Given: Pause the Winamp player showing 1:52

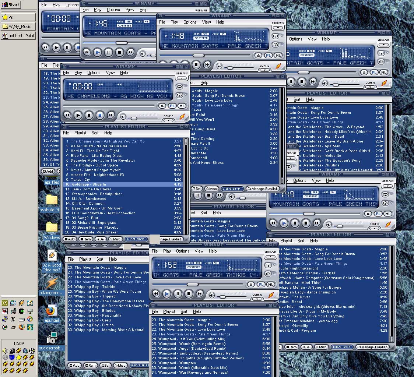Looking at the screenshot, I should tap(178, 294).
